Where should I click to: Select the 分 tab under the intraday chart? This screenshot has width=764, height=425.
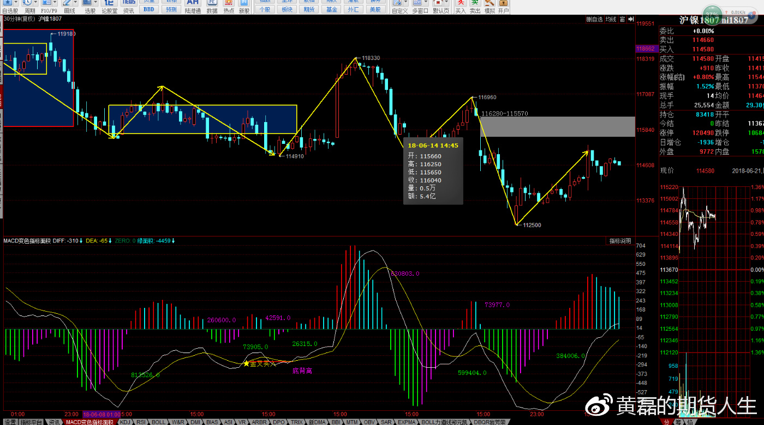click(666, 422)
